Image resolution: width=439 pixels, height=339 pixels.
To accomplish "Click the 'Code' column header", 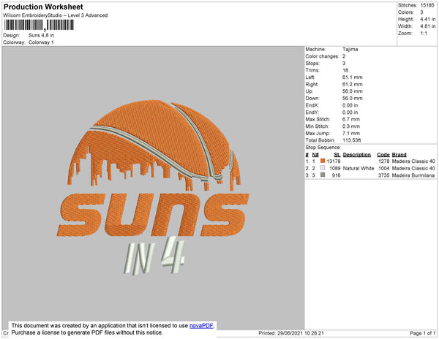I will (383, 155).
